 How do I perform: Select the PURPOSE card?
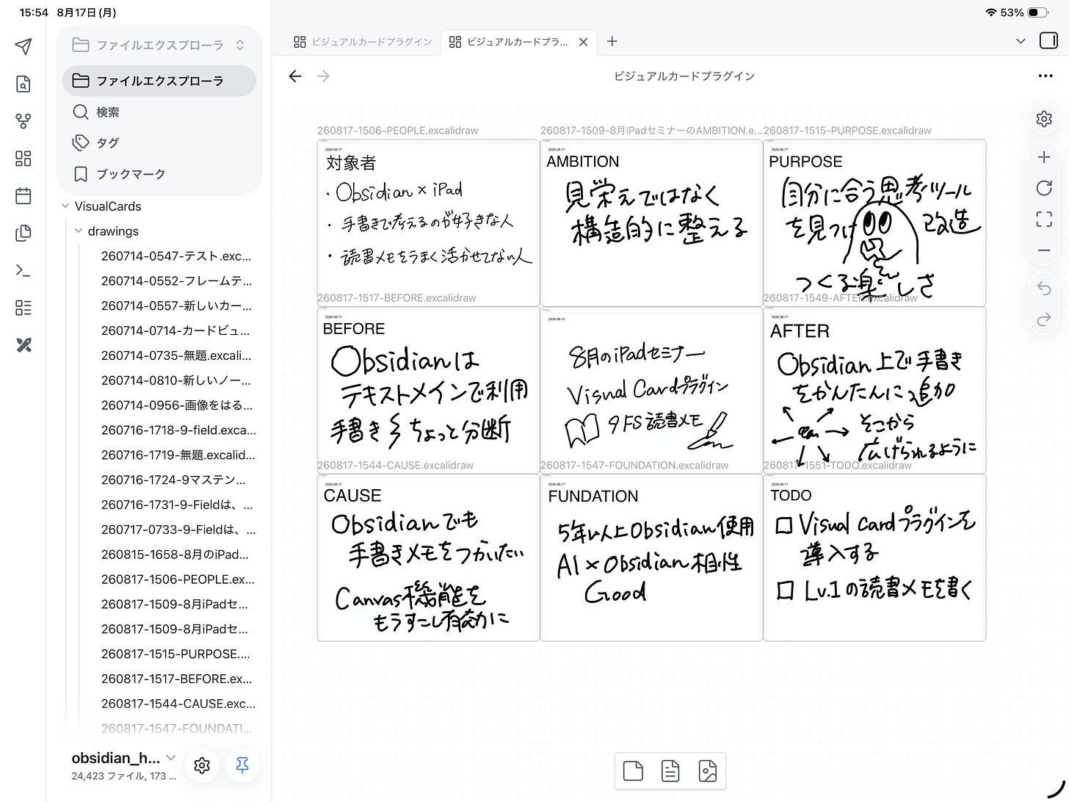[x=874, y=223]
